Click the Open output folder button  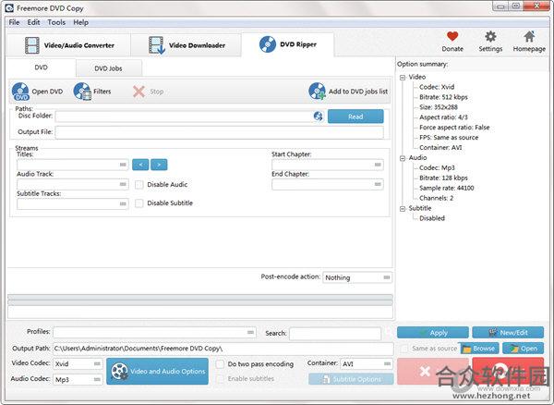pyautogui.click(x=524, y=349)
